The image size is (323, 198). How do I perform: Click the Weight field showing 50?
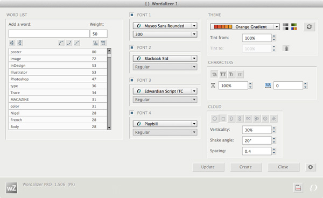[x=99, y=34]
